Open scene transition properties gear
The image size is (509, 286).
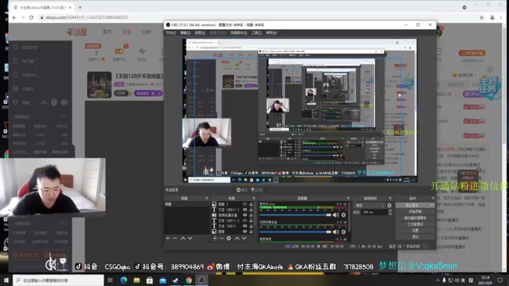(x=389, y=205)
